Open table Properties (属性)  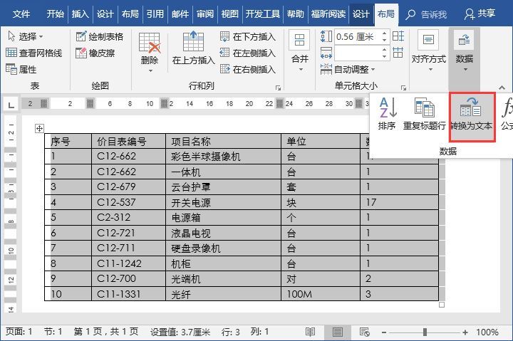(21, 69)
